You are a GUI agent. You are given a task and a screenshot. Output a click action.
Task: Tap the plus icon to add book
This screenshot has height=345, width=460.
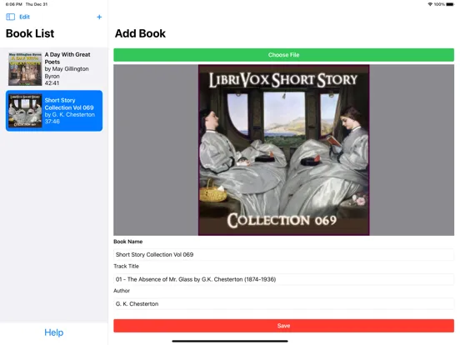[x=99, y=17]
